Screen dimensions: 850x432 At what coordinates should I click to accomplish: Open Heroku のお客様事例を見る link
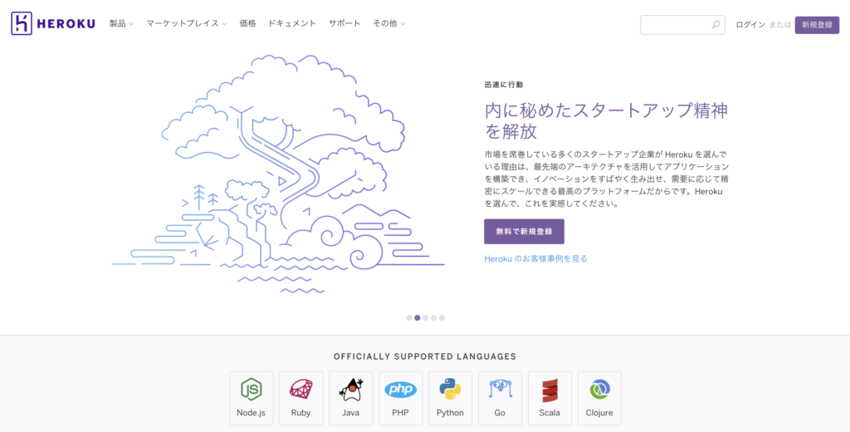click(x=535, y=259)
